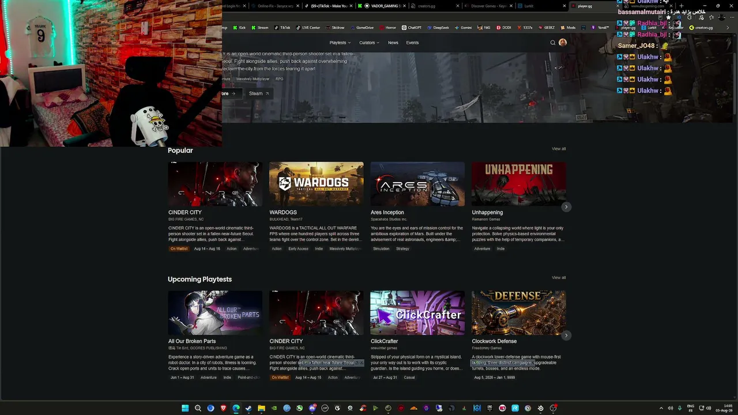Show more bookmarks with the overflow chevron
This screenshot has height=415, width=738.
[x=728, y=28]
